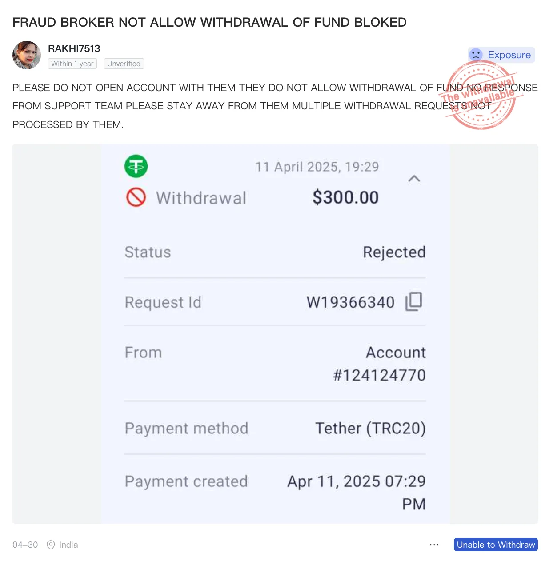The height and width of the screenshot is (561, 553).
Task: Click the Unverified badge
Action: tap(124, 64)
